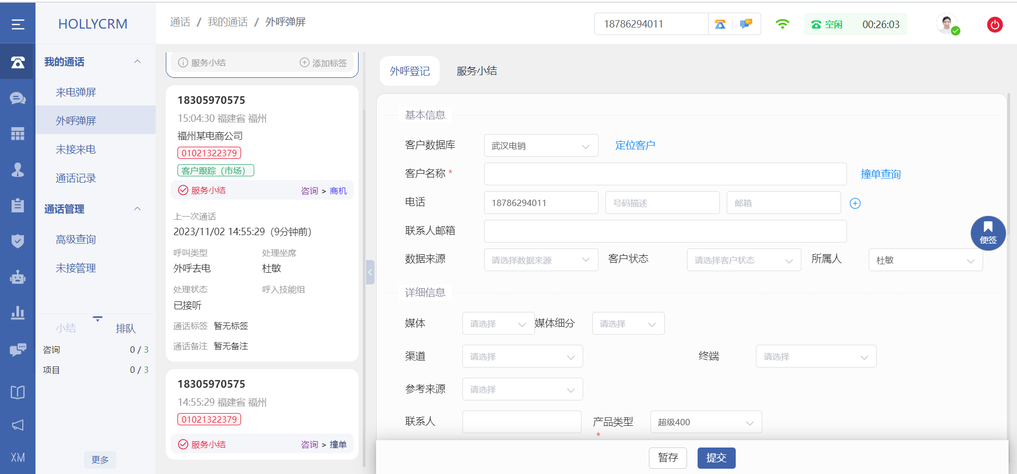The image size is (1017, 474).
Task: Select 外呼弹屏 menu item
Action: point(96,120)
